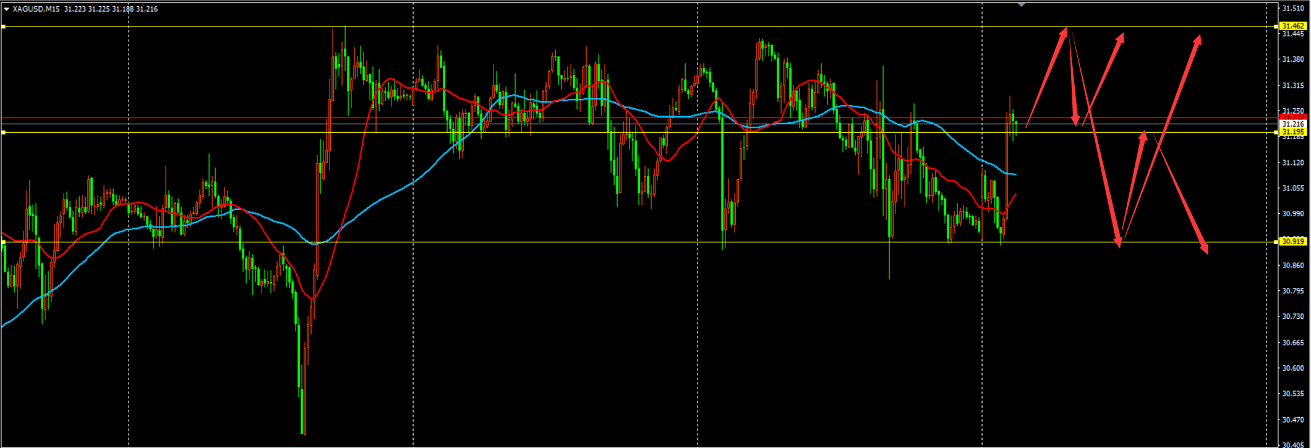Click the 30.600 price scale value
Screen dimensions: 1311x448
click(x=1293, y=368)
